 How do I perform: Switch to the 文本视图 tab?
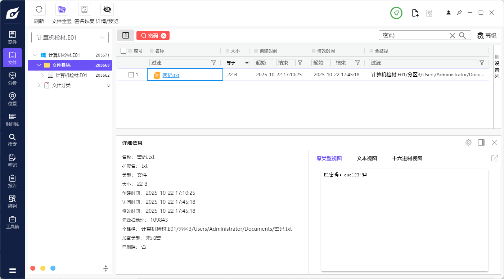tap(366, 158)
